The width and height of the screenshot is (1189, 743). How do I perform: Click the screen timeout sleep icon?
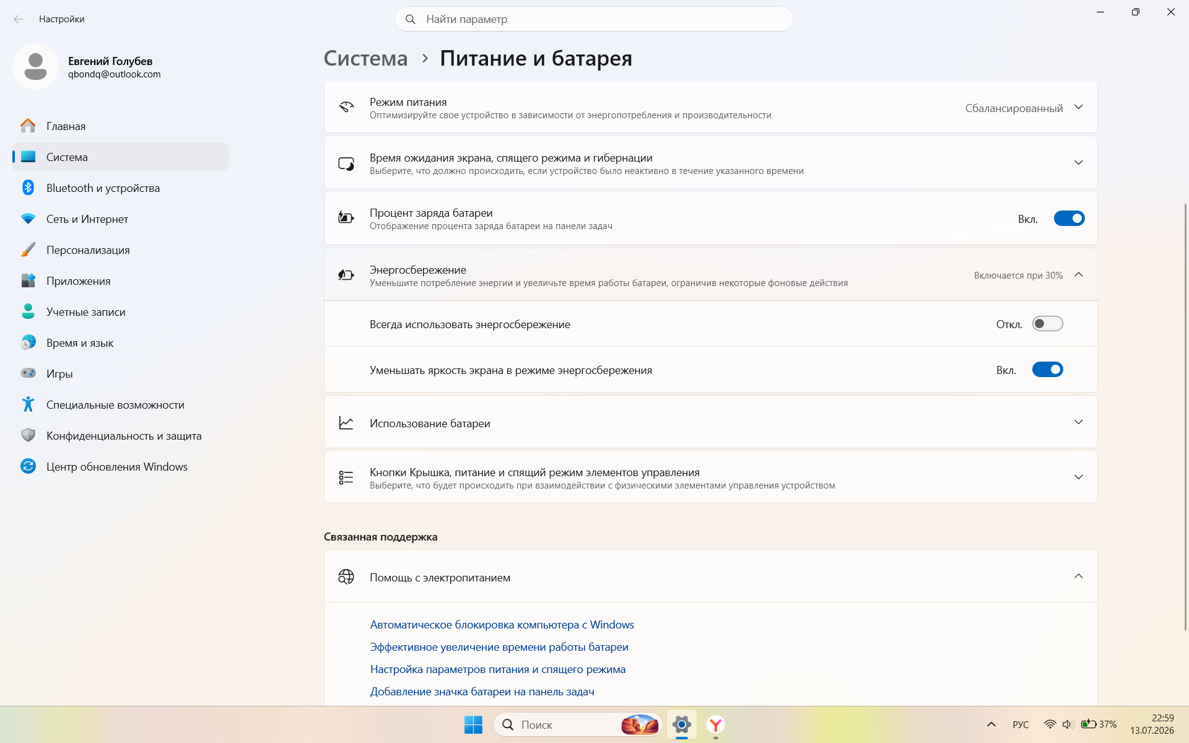pyautogui.click(x=346, y=163)
